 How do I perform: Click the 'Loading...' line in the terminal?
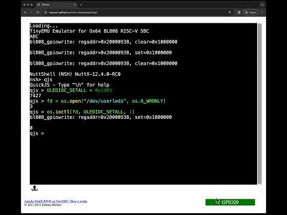pyautogui.click(x=44, y=26)
